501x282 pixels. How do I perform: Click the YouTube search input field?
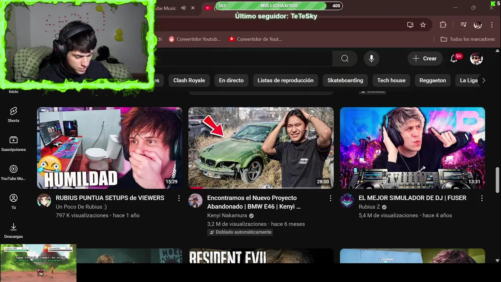pyautogui.click(x=243, y=58)
